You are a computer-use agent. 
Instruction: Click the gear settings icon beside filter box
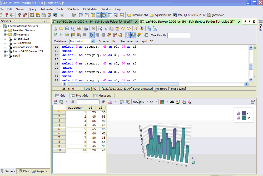point(103,102)
